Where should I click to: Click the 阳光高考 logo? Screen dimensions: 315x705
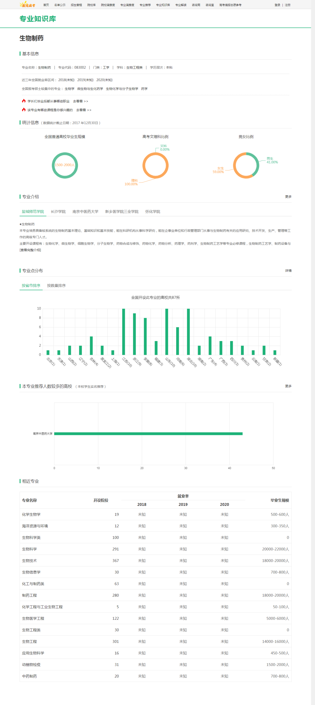[27, 5]
